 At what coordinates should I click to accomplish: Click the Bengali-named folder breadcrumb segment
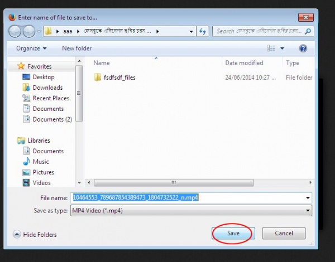click(117, 31)
